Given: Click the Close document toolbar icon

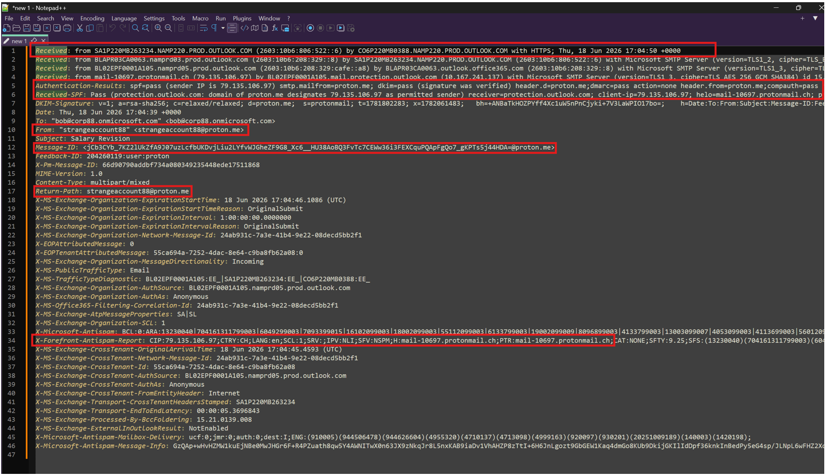Looking at the screenshot, I should (47, 28).
